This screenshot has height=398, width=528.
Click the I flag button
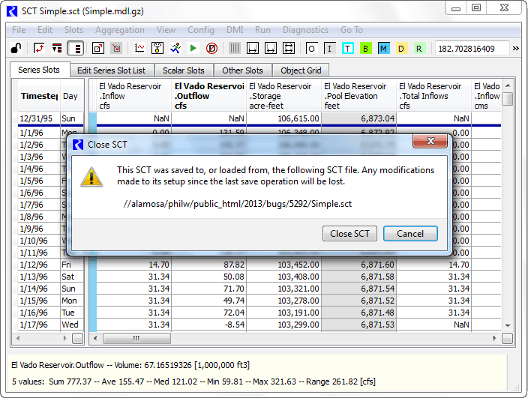click(x=330, y=49)
